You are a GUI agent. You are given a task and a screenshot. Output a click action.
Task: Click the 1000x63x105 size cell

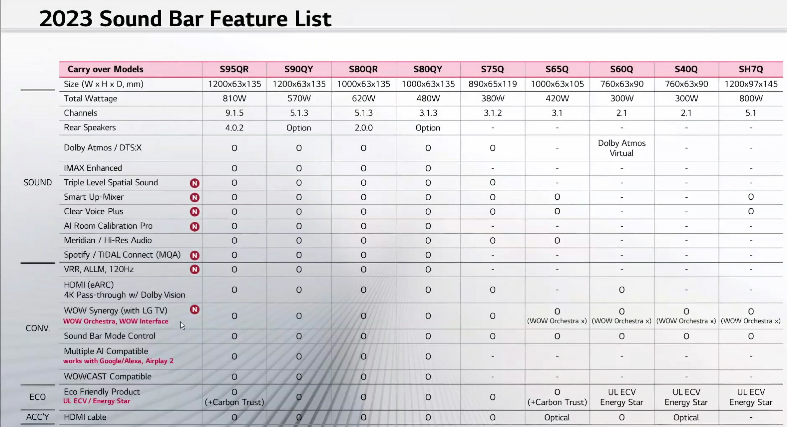tap(557, 84)
